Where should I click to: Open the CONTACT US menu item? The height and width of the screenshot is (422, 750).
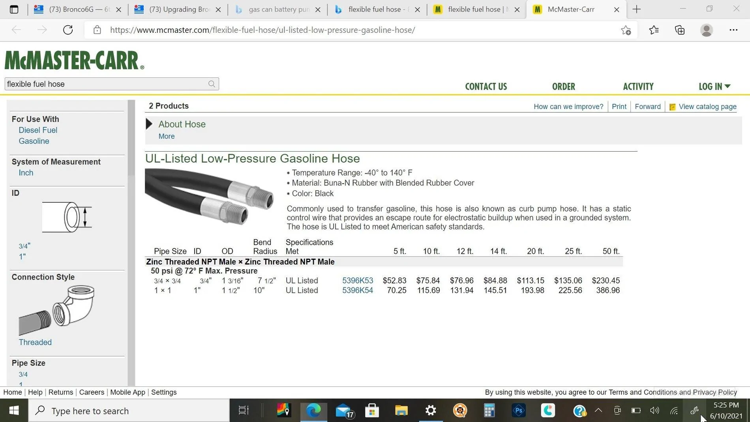click(x=486, y=86)
